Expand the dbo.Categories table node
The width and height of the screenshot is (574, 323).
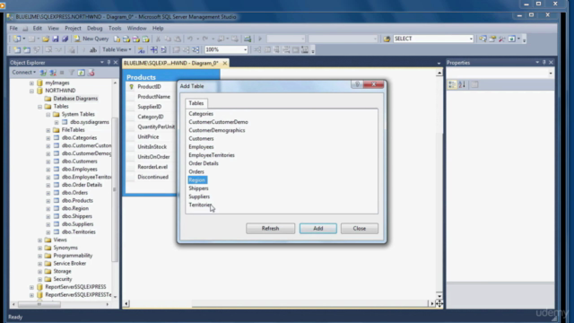[48, 138]
